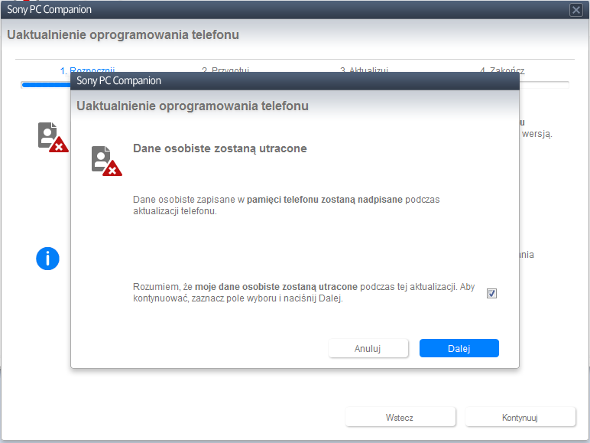Click heading 'Dane osobiste zostaną utracone'
590x443 pixels.
pos(220,148)
